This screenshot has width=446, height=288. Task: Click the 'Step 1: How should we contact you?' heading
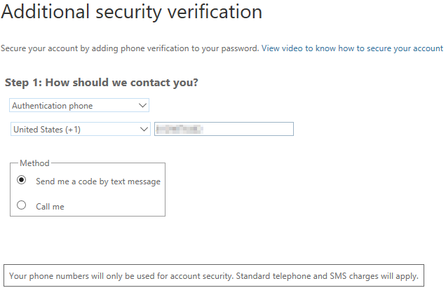point(102,83)
